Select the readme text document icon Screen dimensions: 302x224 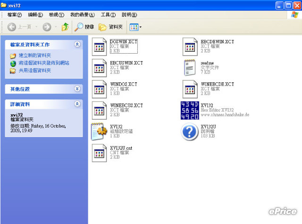coord(190,68)
